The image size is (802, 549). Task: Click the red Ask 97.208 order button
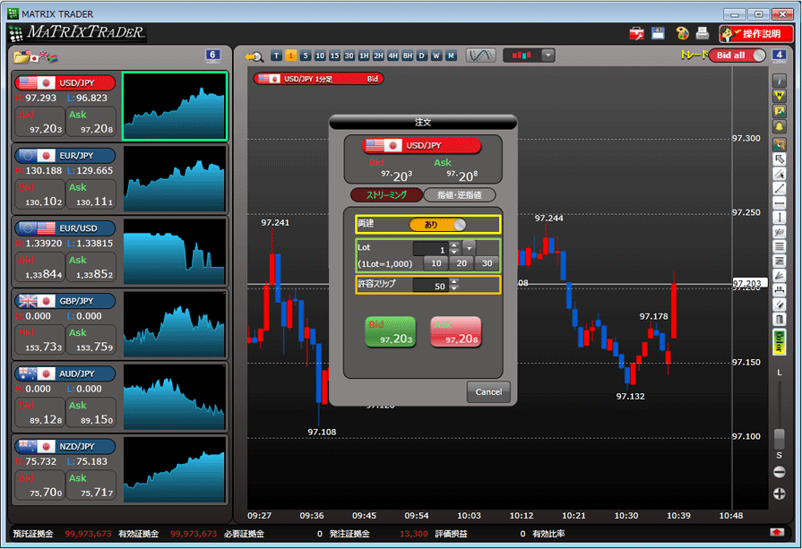(x=456, y=331)
